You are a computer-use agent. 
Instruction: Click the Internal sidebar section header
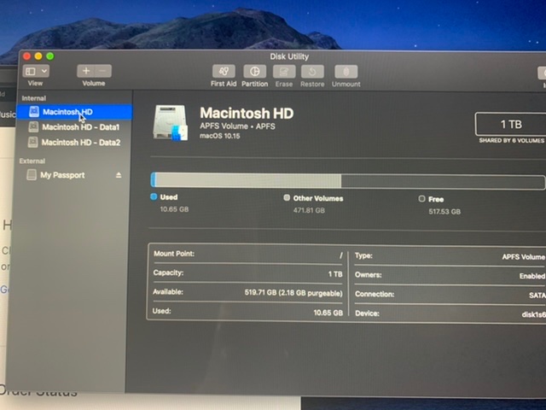(34, 98)
